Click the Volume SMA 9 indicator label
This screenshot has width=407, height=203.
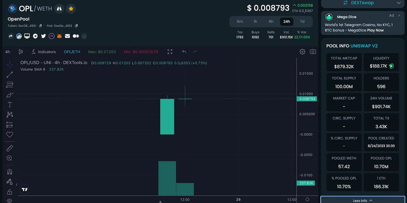33,69
